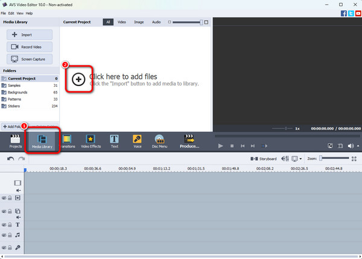This screenshot has width=362, height=259.
Task: Open the Voice microphone button
Action: [137, 142]
